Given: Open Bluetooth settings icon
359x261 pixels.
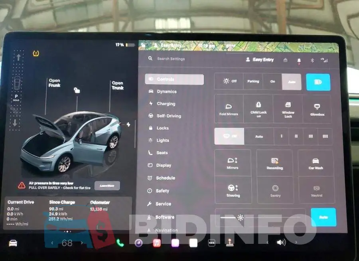Looking at the screenshot, I should 312,60.
